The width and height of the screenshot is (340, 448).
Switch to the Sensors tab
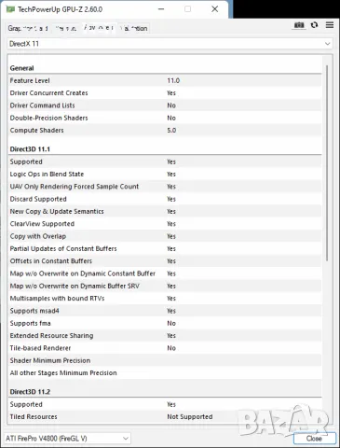[66, 28]
